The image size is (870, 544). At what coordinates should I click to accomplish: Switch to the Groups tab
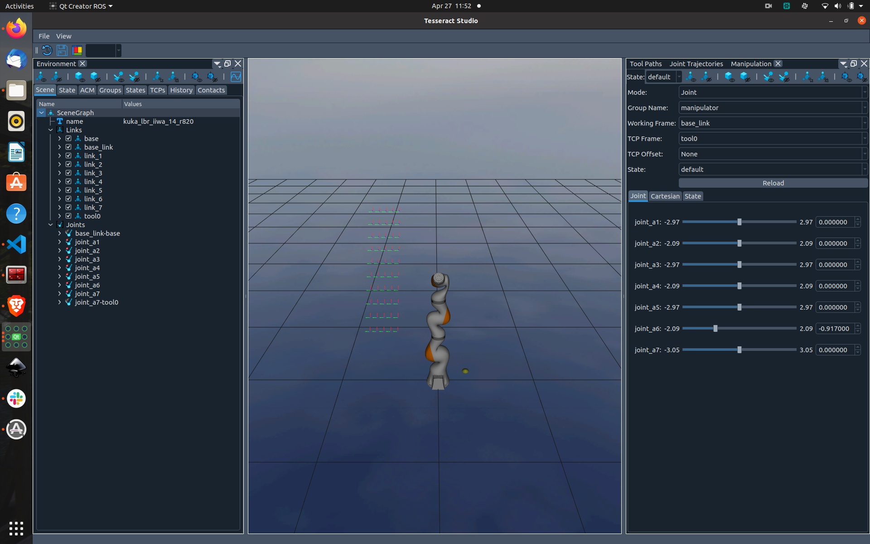coord(110,90)
